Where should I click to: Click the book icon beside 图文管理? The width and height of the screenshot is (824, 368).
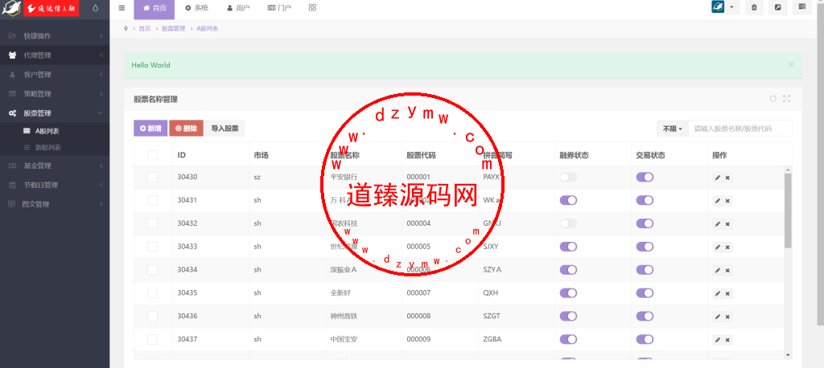click(11, 204)
